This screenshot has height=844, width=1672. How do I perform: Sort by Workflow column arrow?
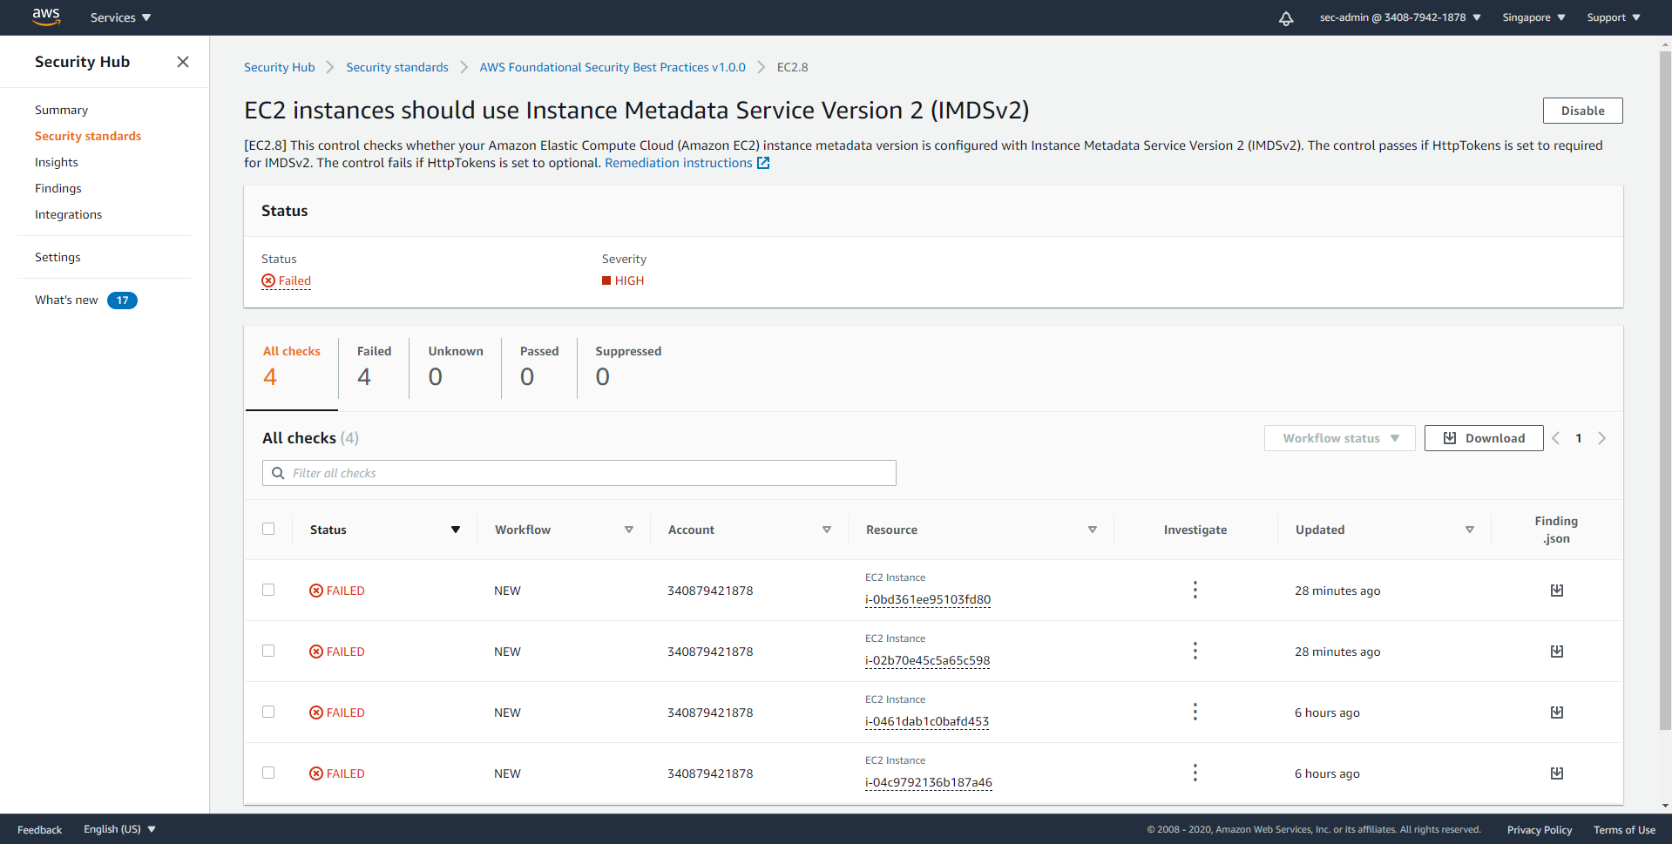point(629,530)
